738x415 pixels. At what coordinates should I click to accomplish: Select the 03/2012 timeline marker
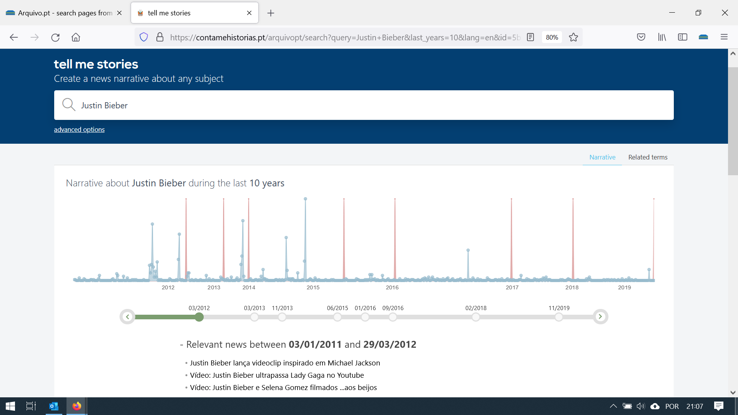pos(199,317)
